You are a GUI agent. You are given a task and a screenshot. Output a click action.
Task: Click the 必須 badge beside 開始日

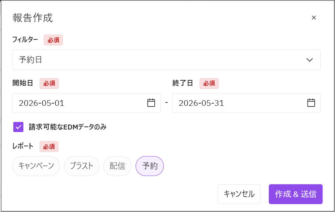pos(49,83)
